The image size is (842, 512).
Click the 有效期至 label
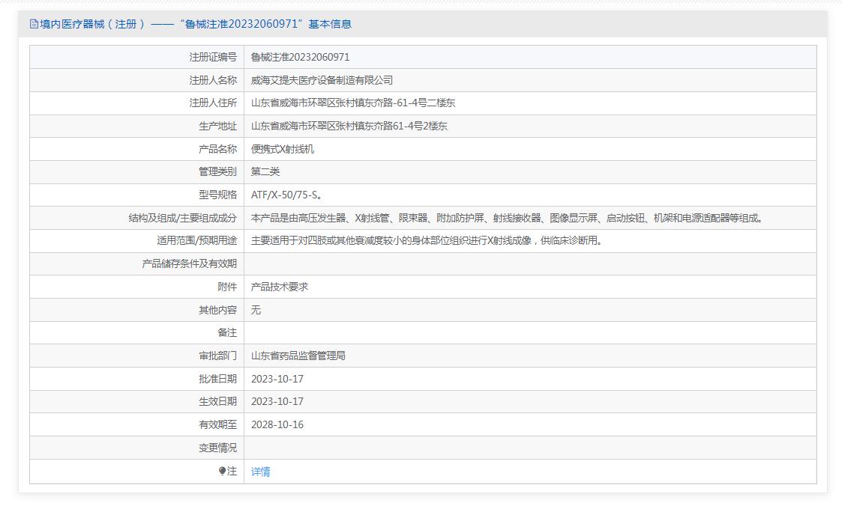pyautogui.click(x=217, y=424)
